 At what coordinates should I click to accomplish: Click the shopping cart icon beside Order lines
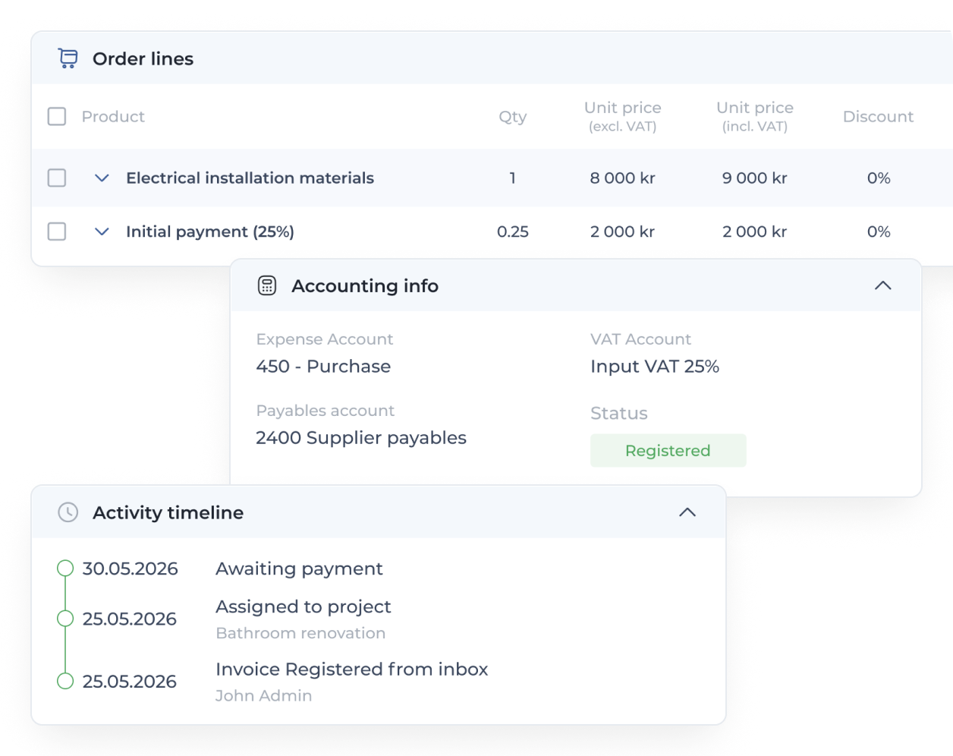click(x=68, y=58)
